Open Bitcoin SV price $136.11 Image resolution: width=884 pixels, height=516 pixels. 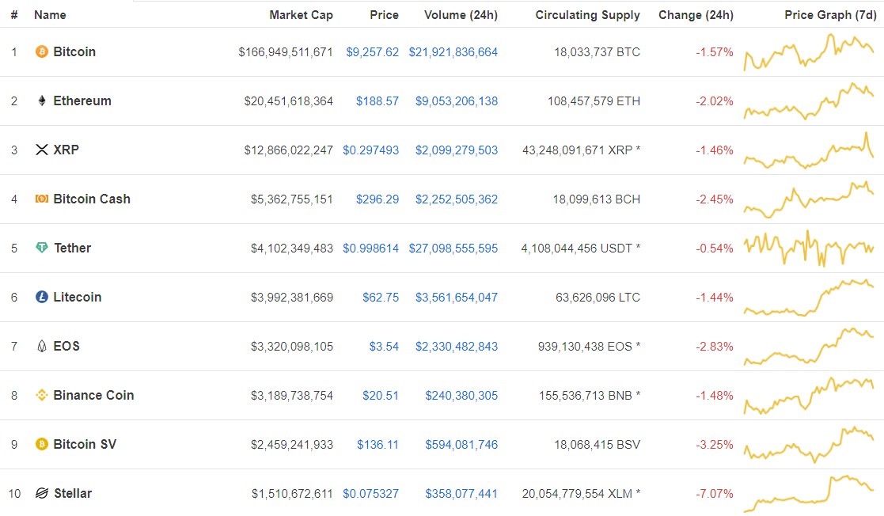click(x=378, y=445)
